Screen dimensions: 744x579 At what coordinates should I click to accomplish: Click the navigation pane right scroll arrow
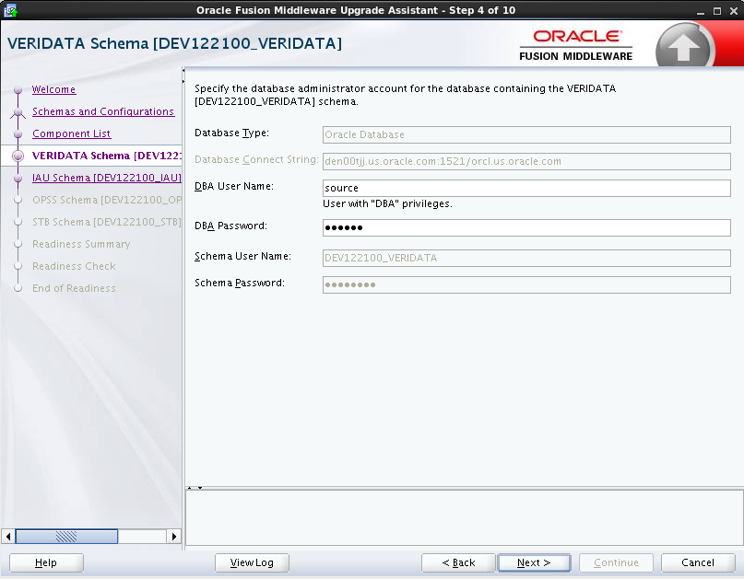coord(173,537)
